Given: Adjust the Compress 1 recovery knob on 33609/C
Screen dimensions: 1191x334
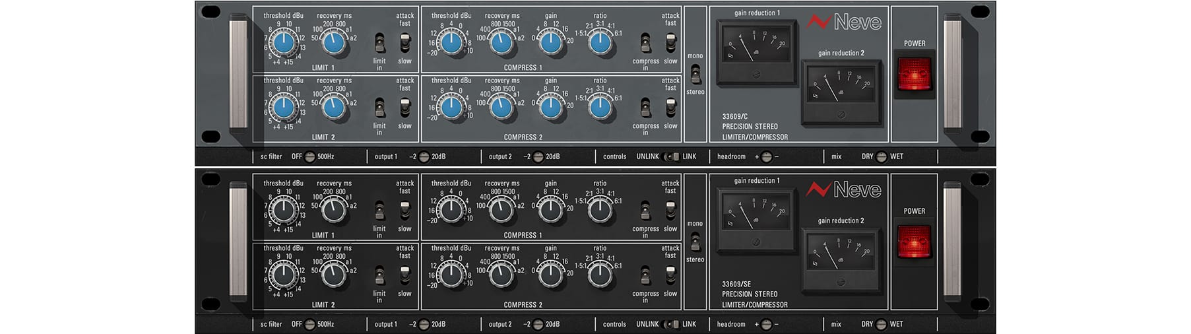Looking at the screenshot, I should tap(501, 43).
